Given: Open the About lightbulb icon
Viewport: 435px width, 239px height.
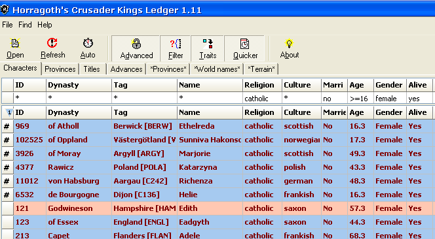Looking at the screenshot, I should coord(289,43).
